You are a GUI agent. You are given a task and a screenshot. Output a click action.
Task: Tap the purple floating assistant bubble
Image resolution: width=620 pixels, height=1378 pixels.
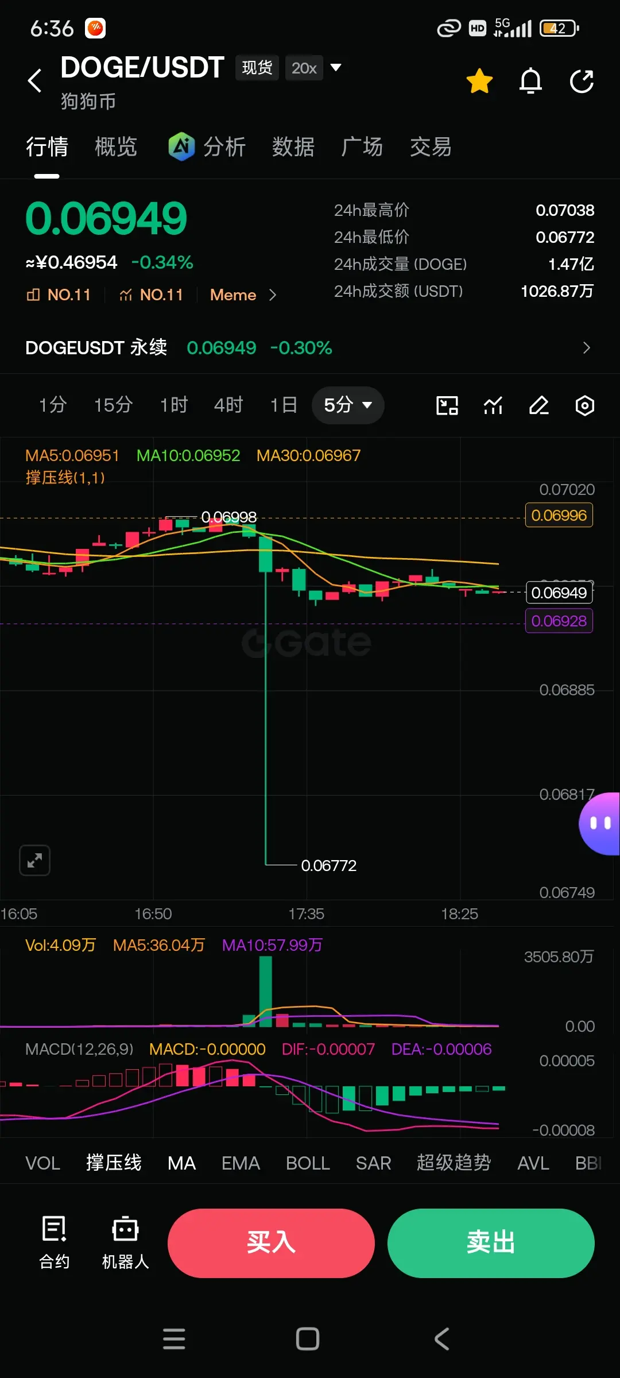tap(600, 823)
